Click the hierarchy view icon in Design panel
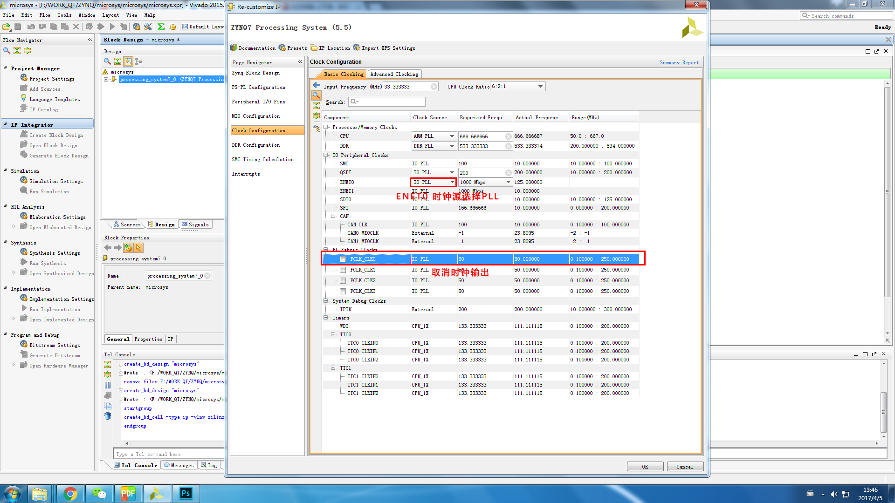Screen dimensions: 895x503 pos(138,61)
